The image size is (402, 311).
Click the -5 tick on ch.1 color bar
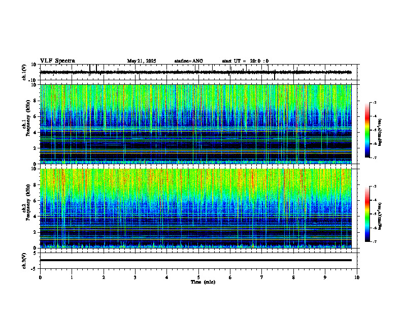coord(374,130)
